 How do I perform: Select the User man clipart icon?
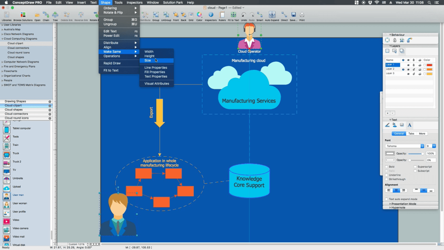(x=7, y=196)
